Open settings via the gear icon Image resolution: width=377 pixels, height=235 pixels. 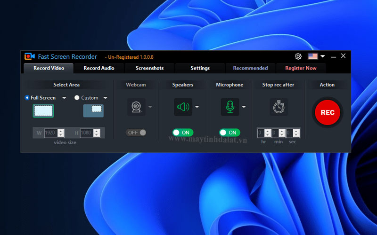[298, 56]
